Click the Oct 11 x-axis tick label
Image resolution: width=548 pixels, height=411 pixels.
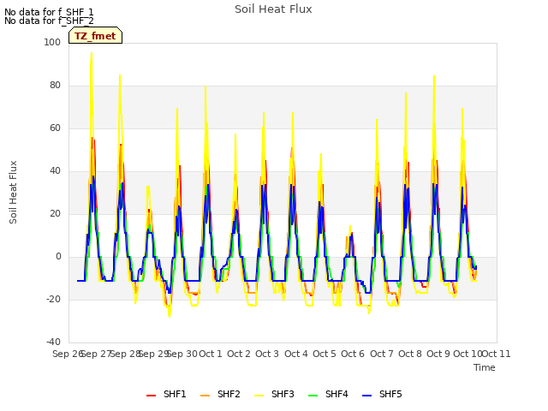tap(497, 354)
